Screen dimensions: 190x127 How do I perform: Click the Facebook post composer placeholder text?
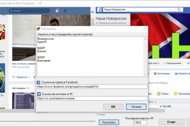[x=159, y=83]
